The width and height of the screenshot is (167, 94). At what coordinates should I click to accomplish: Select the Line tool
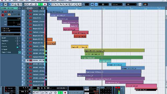click(75, 4)
